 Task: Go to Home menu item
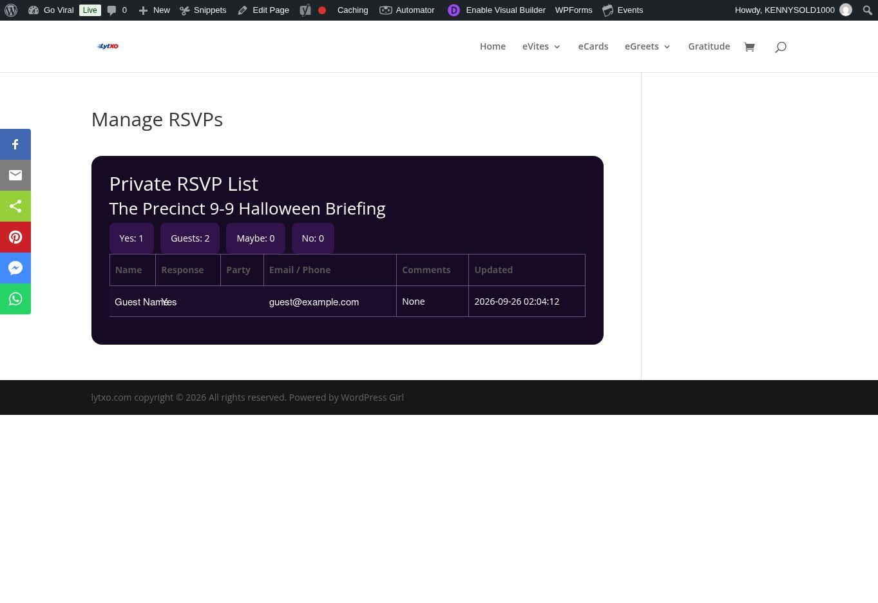coord(493,46)
